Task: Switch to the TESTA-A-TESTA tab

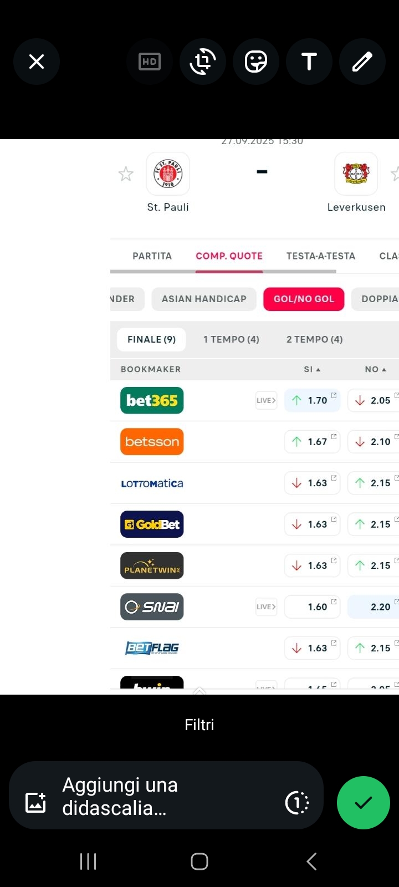Action: (x=320, y=256)
